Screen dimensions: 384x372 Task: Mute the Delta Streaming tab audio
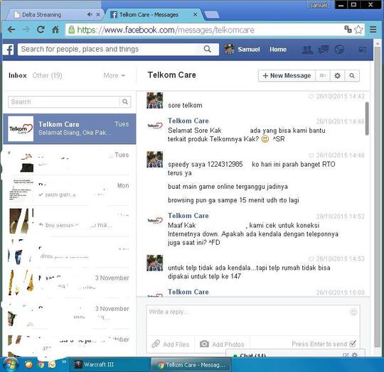click(x=90, y=15)
